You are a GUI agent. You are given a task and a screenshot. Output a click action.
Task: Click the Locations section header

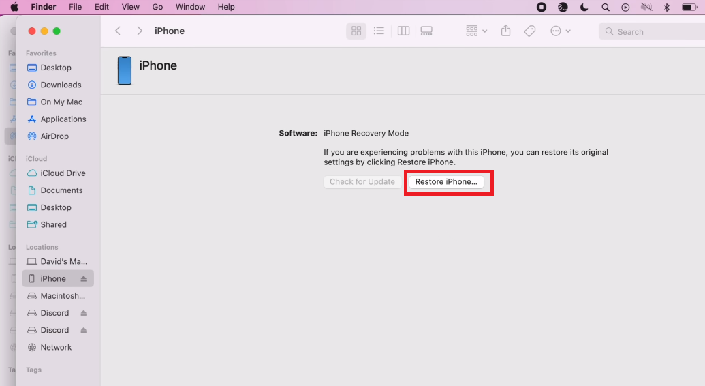[42, 247]
